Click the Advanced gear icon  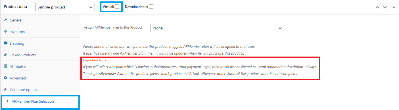point(6,78)
